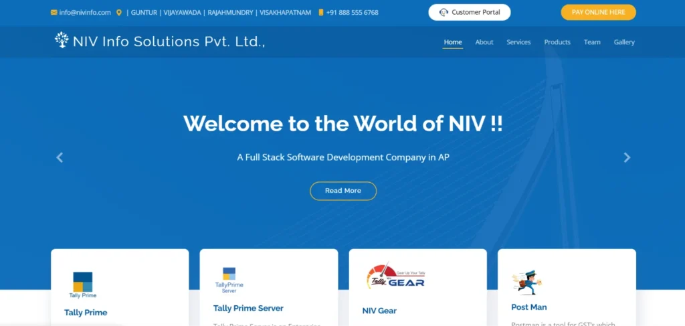685x326 pixels.
Task: Open the Gallery page
Action: pyautogui.click(x=624, y=42)
